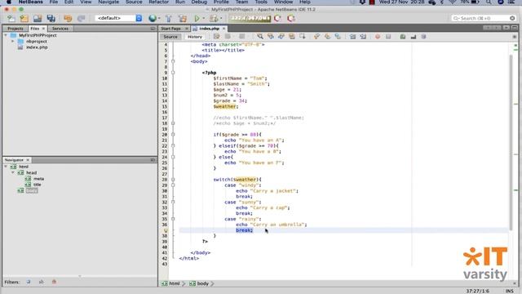Open macOS Spotlight search icon
The width and height of the screenshot is (522, 294).
489,2
